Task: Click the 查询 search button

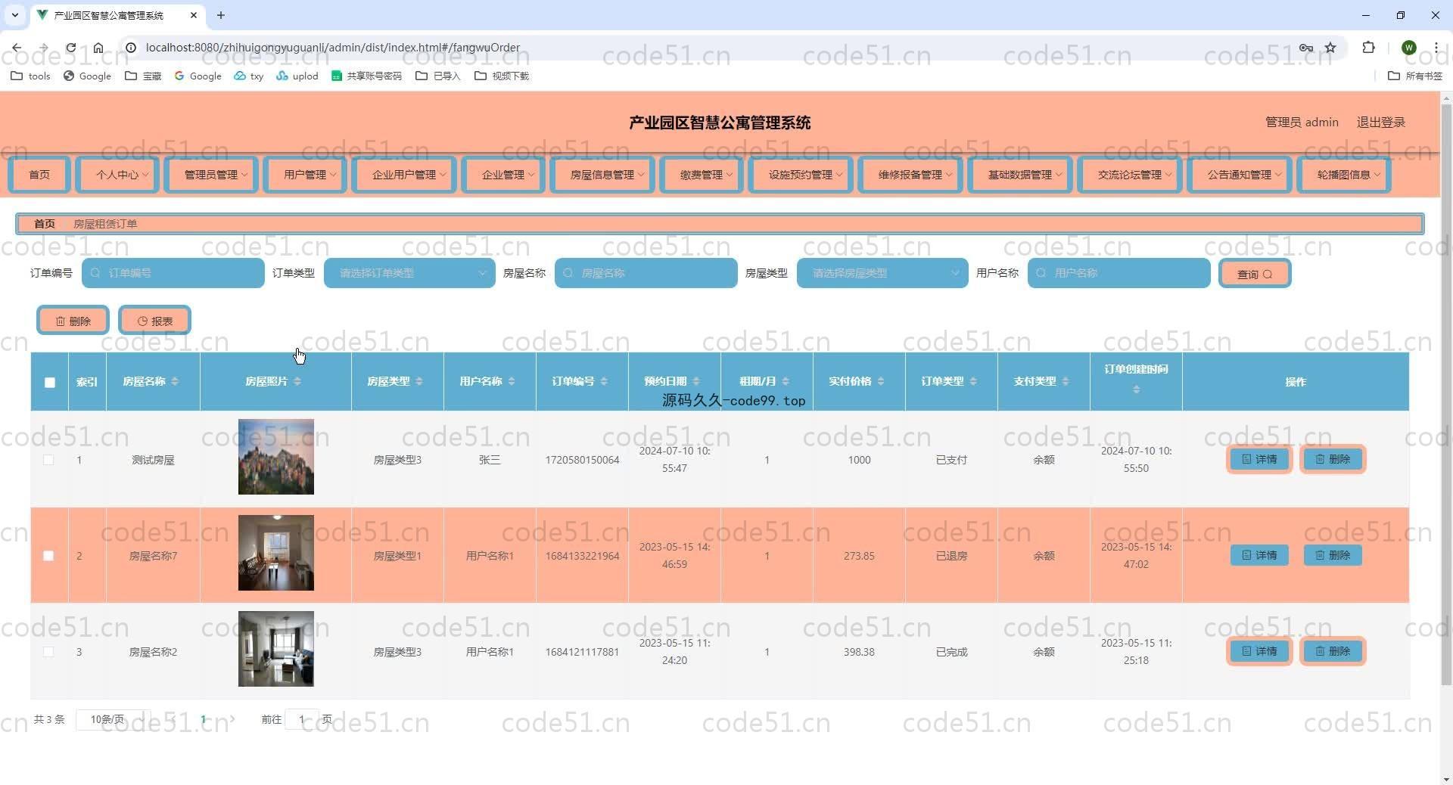Action: click(1255, 274)
